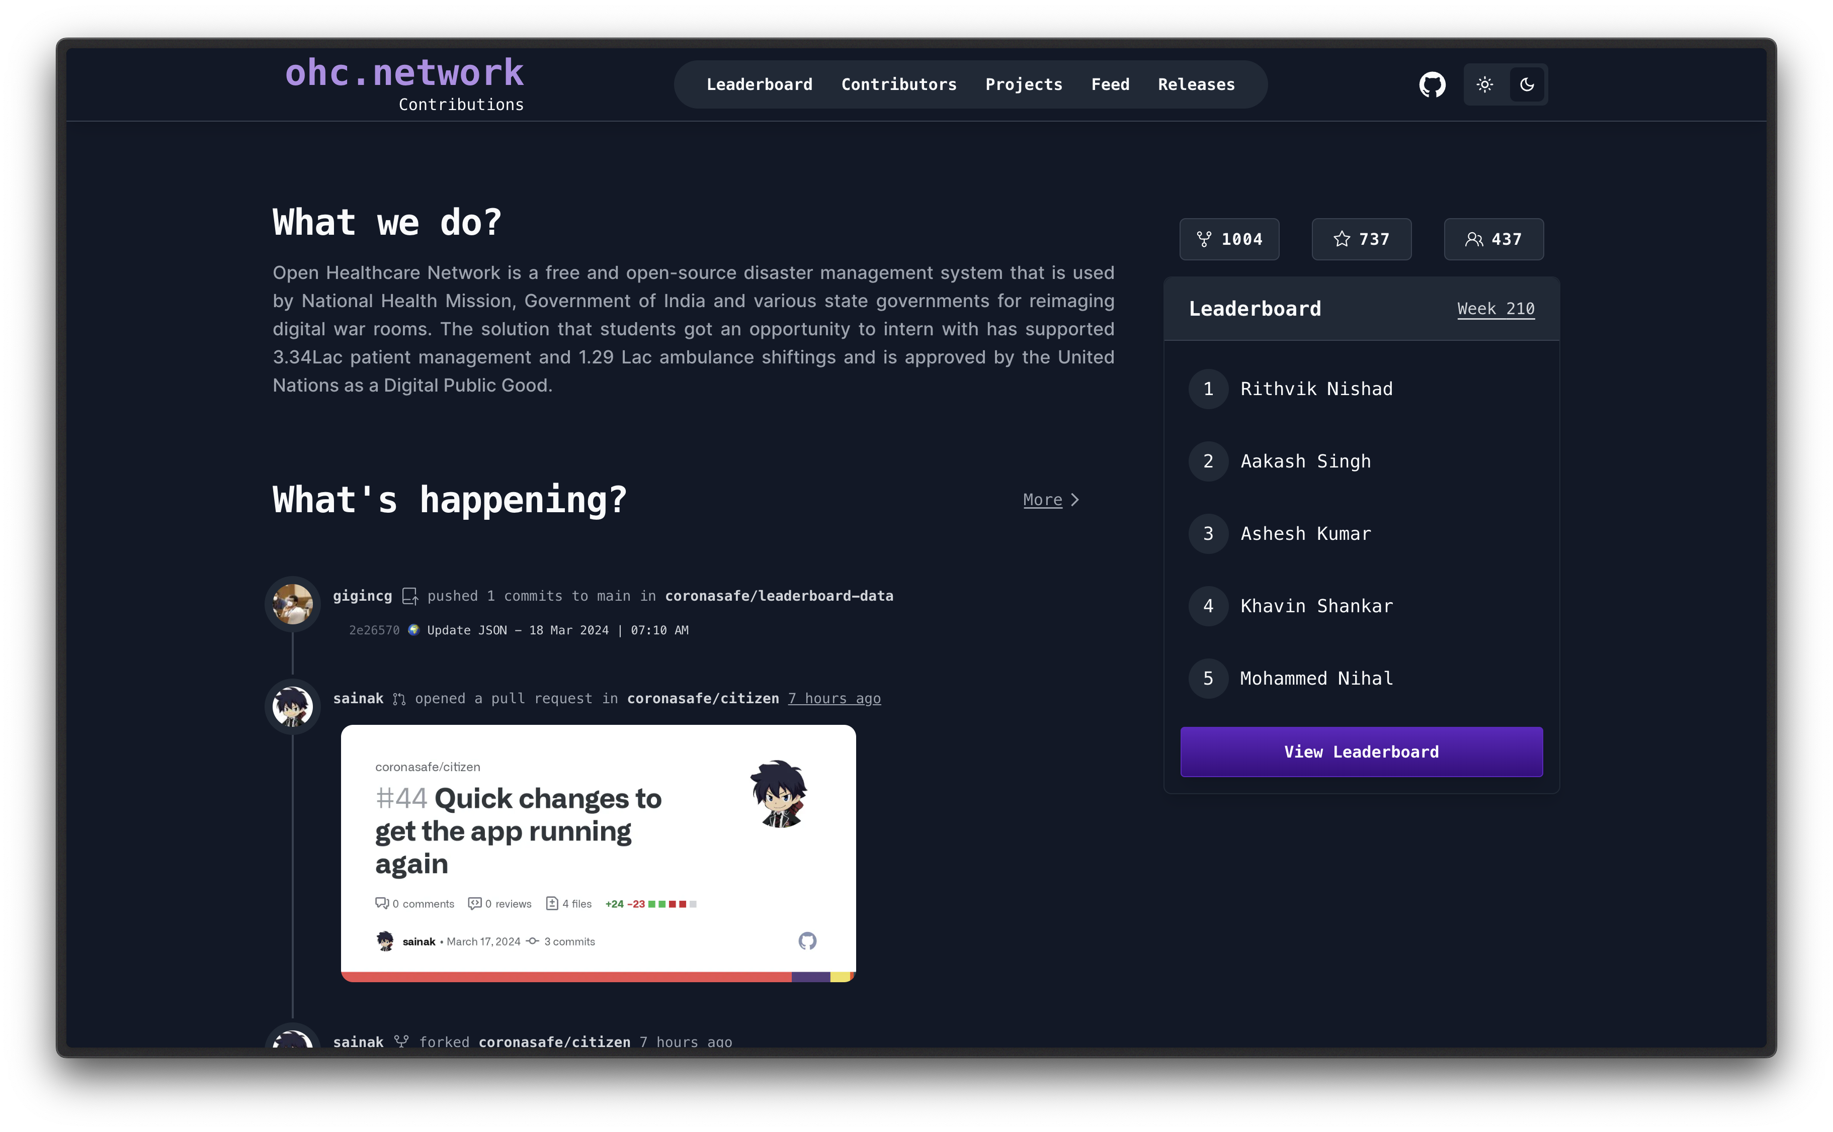Toggle between light and dark theme
The image size is (1833, 1132).
coord(1485,84)
